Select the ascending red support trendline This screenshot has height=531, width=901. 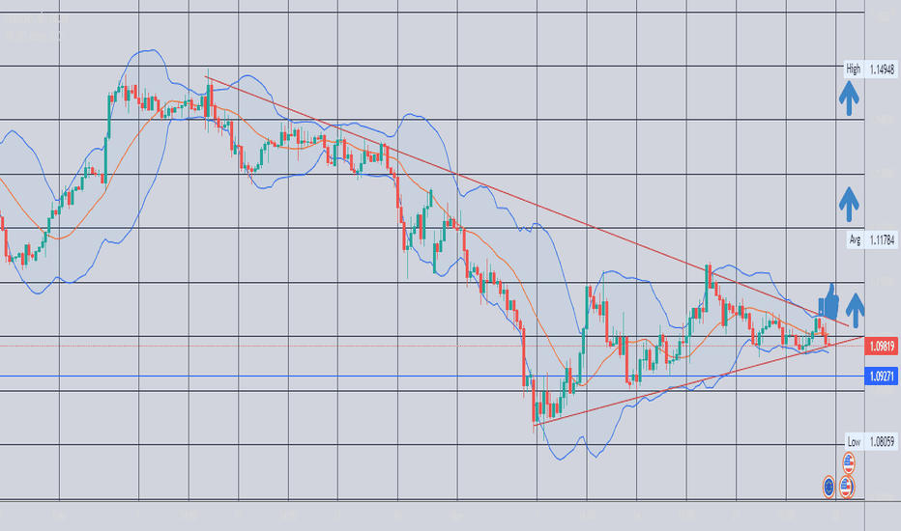point(698,380)
